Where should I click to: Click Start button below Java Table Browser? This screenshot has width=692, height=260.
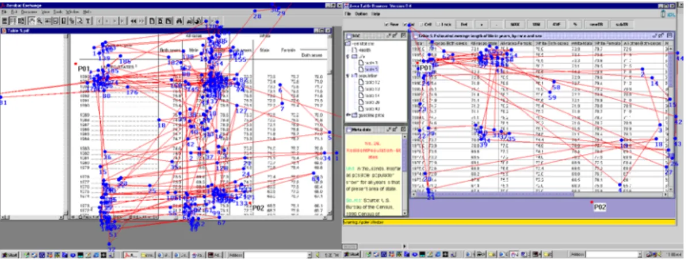352,254
